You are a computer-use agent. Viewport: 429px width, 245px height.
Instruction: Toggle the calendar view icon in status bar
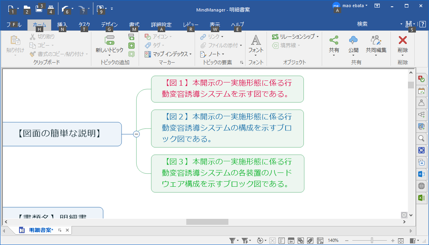pyautogui.click(x=291, y=241)
